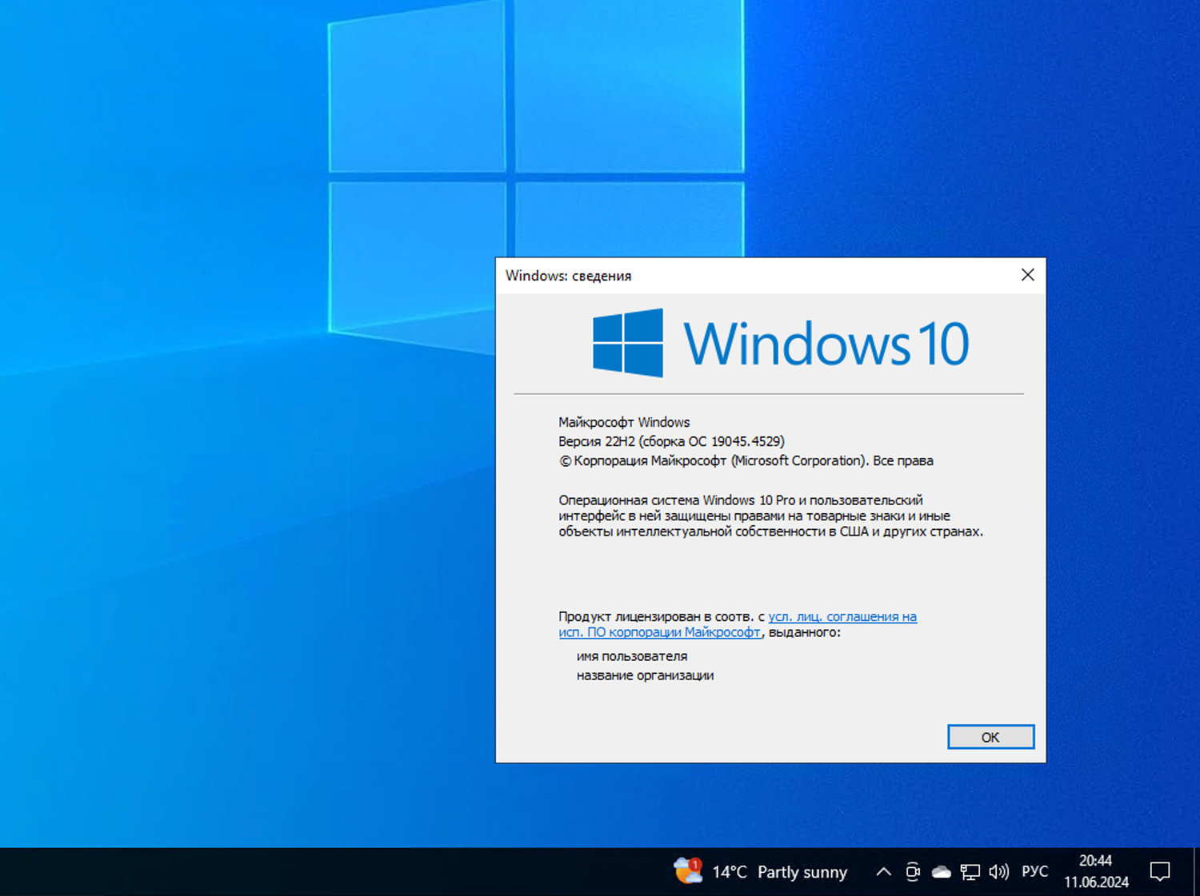Screen dimensions: 1200x896
Task: Click the date 11.06.2024 in the taskbar
Action: pos(1096,882)
